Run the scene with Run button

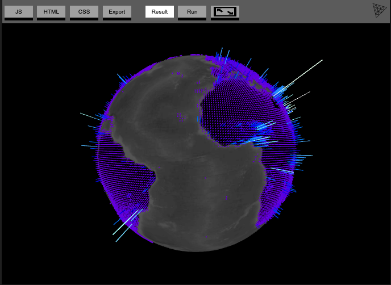[x=192, y=12]
